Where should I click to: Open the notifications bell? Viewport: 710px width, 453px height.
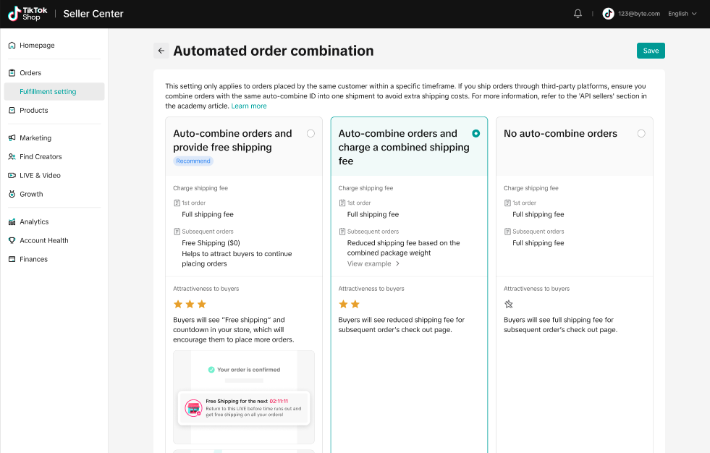point(578,14)
